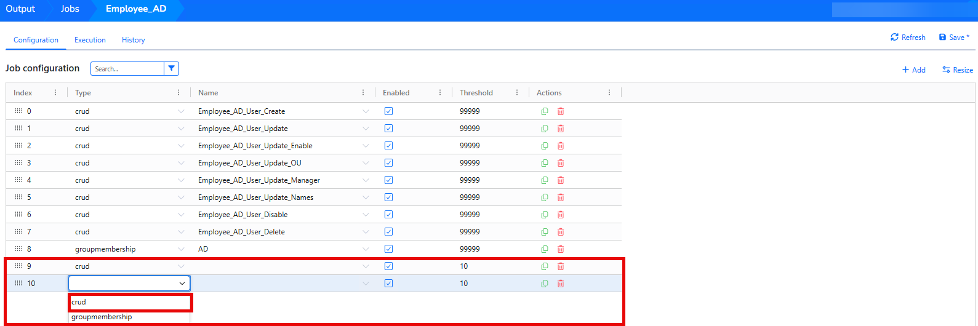
Task: Copy the index 10 row
Action: (x=545, y=284)
